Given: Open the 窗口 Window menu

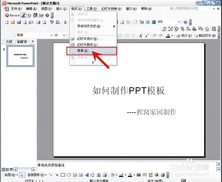Looking at the screenshot, I should (131, 9).
